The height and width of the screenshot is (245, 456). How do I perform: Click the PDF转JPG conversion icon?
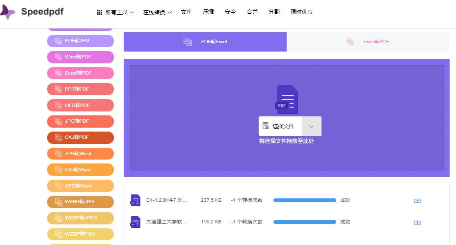(x=58, y=41)
